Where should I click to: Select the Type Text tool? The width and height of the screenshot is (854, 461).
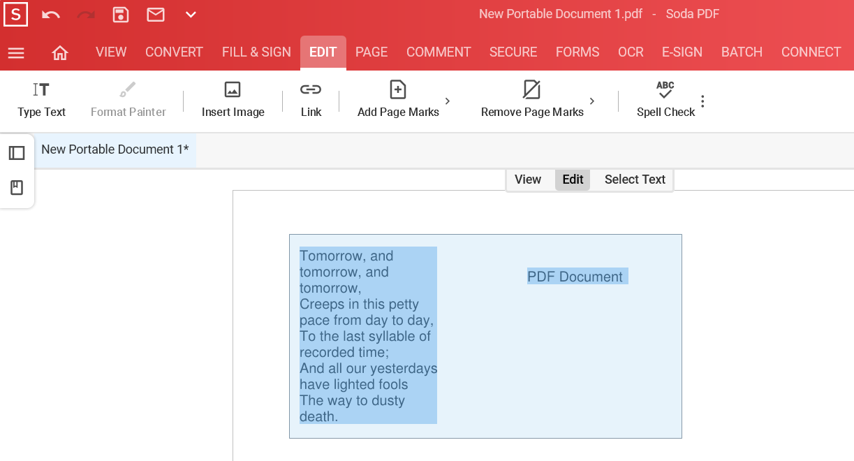click(41, 101)
